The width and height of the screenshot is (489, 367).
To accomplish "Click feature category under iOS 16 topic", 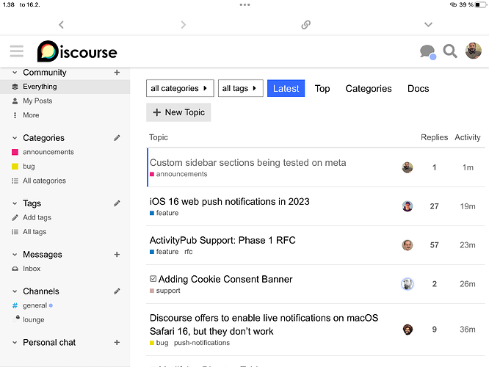I will click(164, 213).
